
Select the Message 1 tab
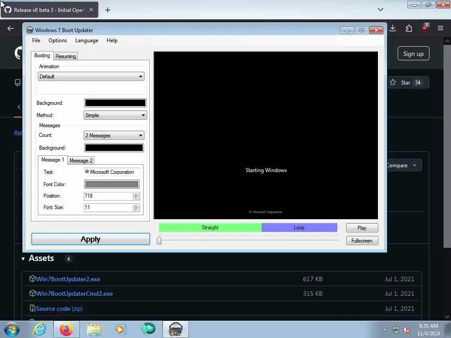(x=53, y=160)
